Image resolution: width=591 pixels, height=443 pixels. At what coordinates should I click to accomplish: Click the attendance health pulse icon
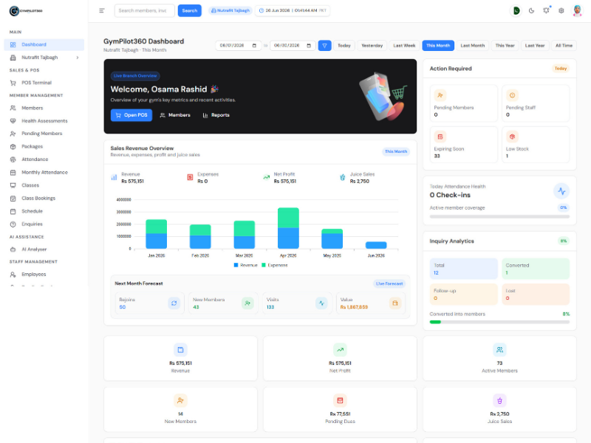pyautogui.click(x=561, y=191)
